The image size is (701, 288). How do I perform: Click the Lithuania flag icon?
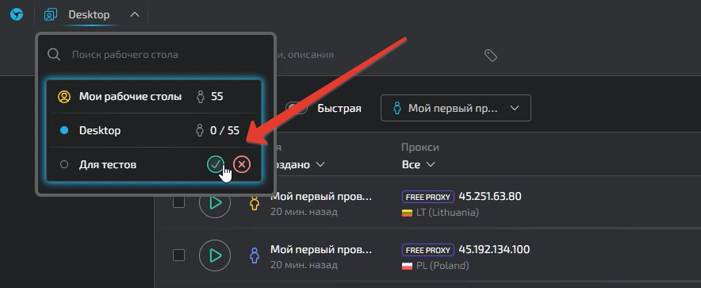coord(407,213)
